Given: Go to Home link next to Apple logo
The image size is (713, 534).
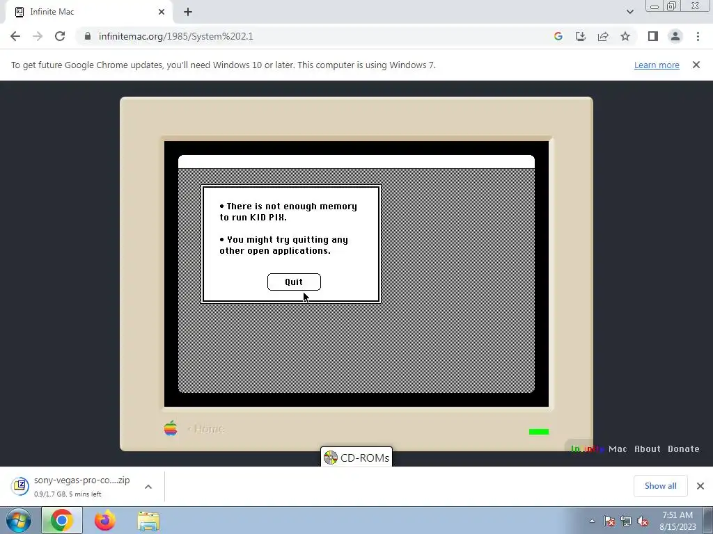Looking at the screenshot, I should click(205, 429).
